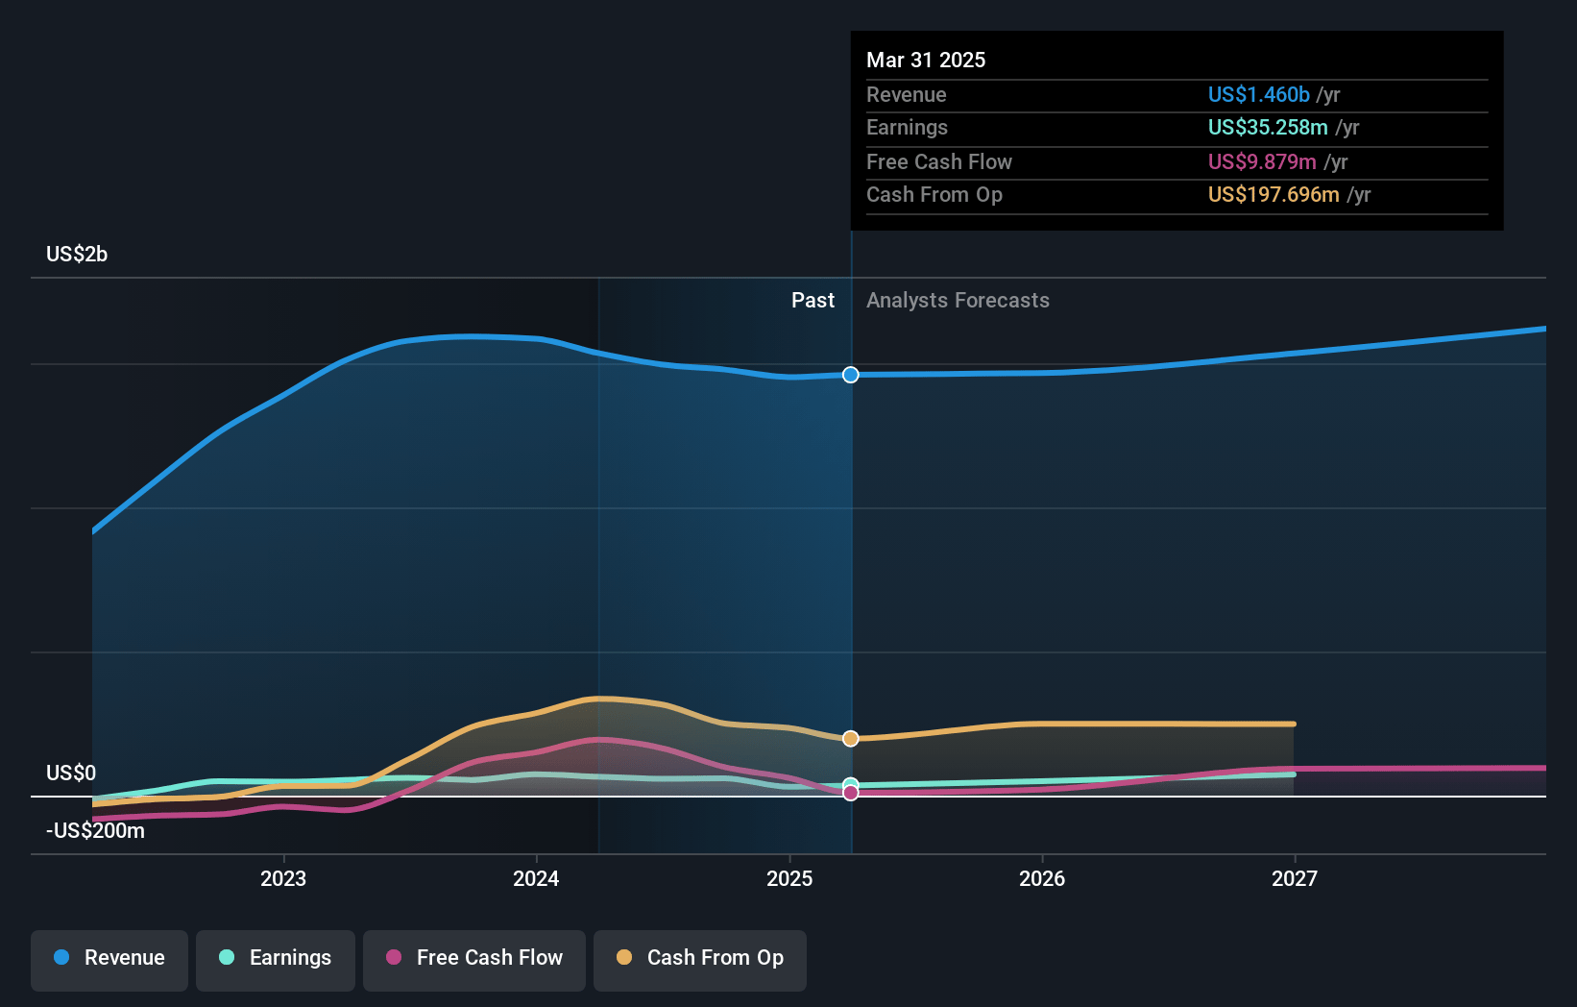Viewport: 1577px width, 1007px height.
Task: Toggle the Revenue legend button
Action: 109,960
